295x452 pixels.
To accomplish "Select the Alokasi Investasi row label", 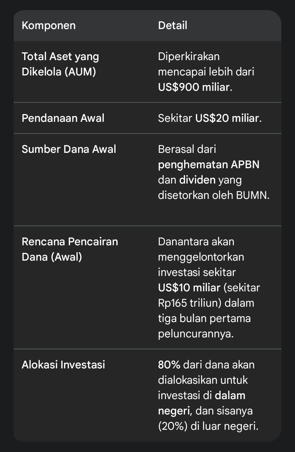I will tap(63, 364).
